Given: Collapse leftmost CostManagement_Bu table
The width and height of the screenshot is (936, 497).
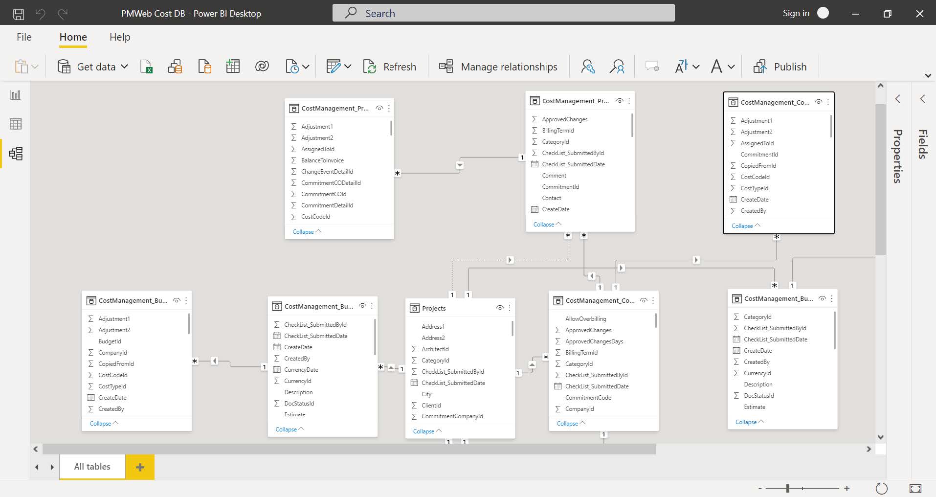Looking at the screenshot, I should pyautogui.click(x=104, y=423).
